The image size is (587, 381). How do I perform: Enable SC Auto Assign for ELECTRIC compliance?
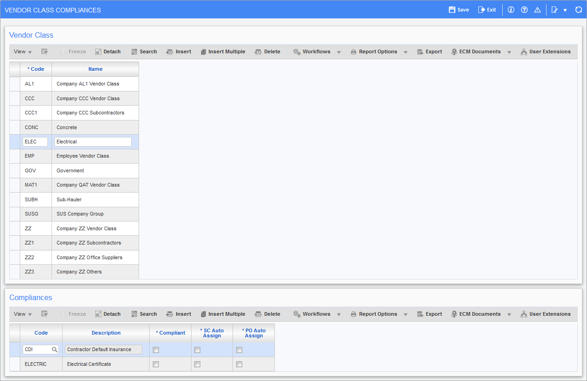coord(197,364)
